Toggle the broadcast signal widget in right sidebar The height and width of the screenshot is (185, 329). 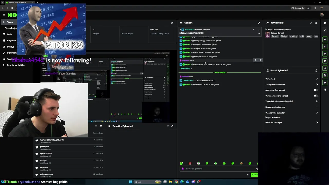click(325, 68)
